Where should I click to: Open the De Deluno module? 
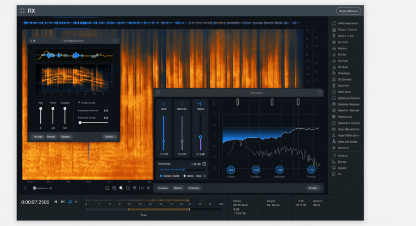coord(342,80)
